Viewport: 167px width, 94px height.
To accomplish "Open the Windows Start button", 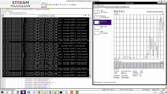I will [x=2, y=92].
